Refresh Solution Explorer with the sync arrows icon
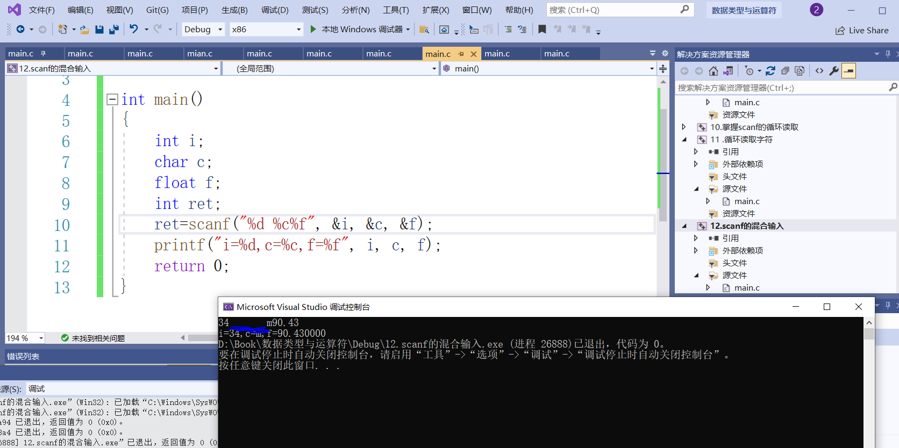This screenshot has height=448, width=899. (x=770, y=71)
